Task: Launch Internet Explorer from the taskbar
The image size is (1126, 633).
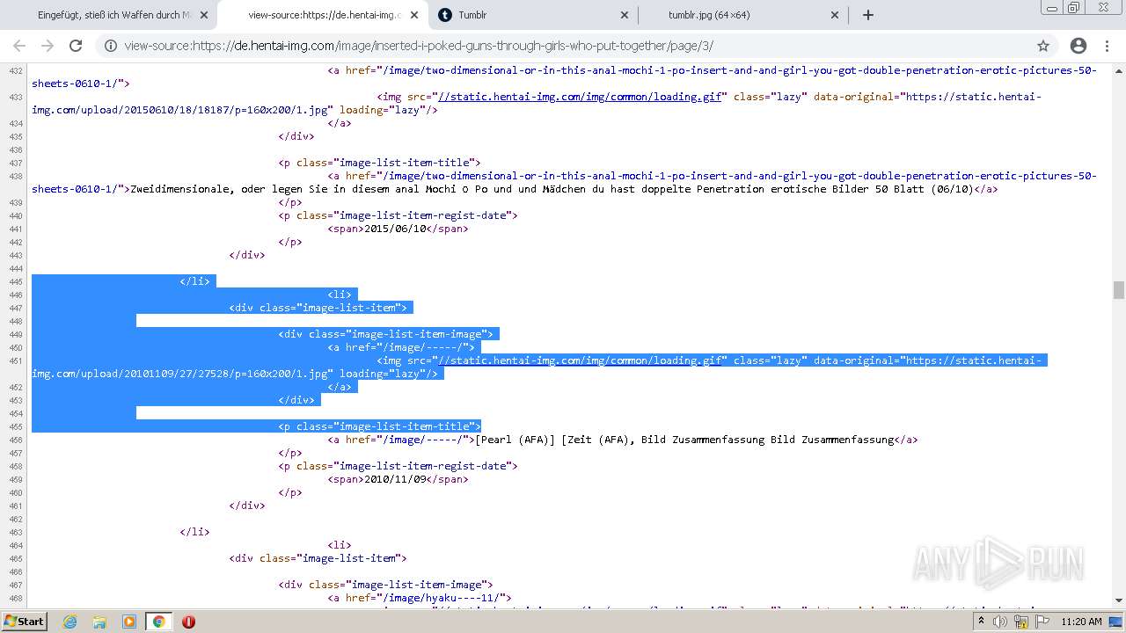Action: coord(69,622)
